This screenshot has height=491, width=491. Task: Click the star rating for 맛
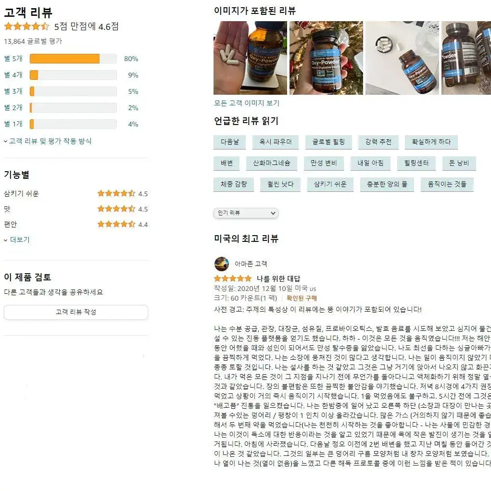coord(116,209)
